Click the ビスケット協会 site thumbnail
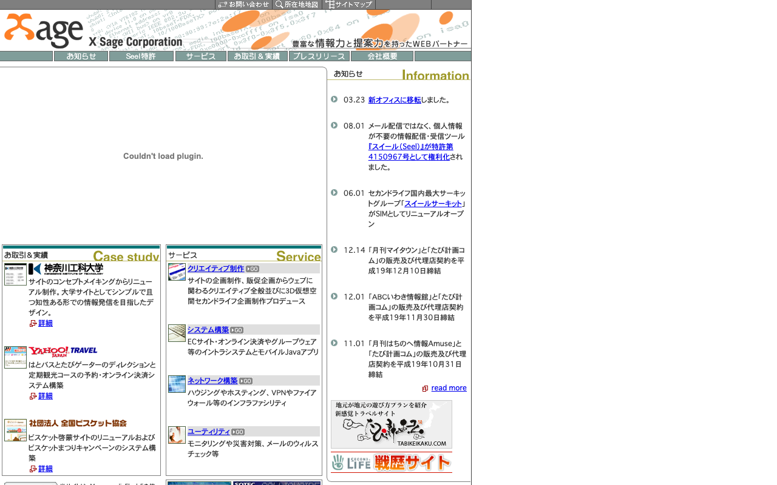 tap(15, 430)
